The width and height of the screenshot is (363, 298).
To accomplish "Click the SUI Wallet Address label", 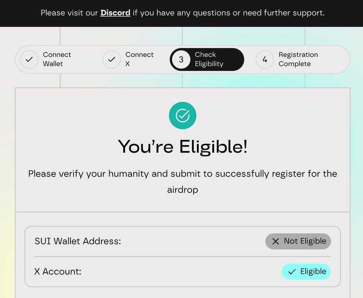I will 78,241.
